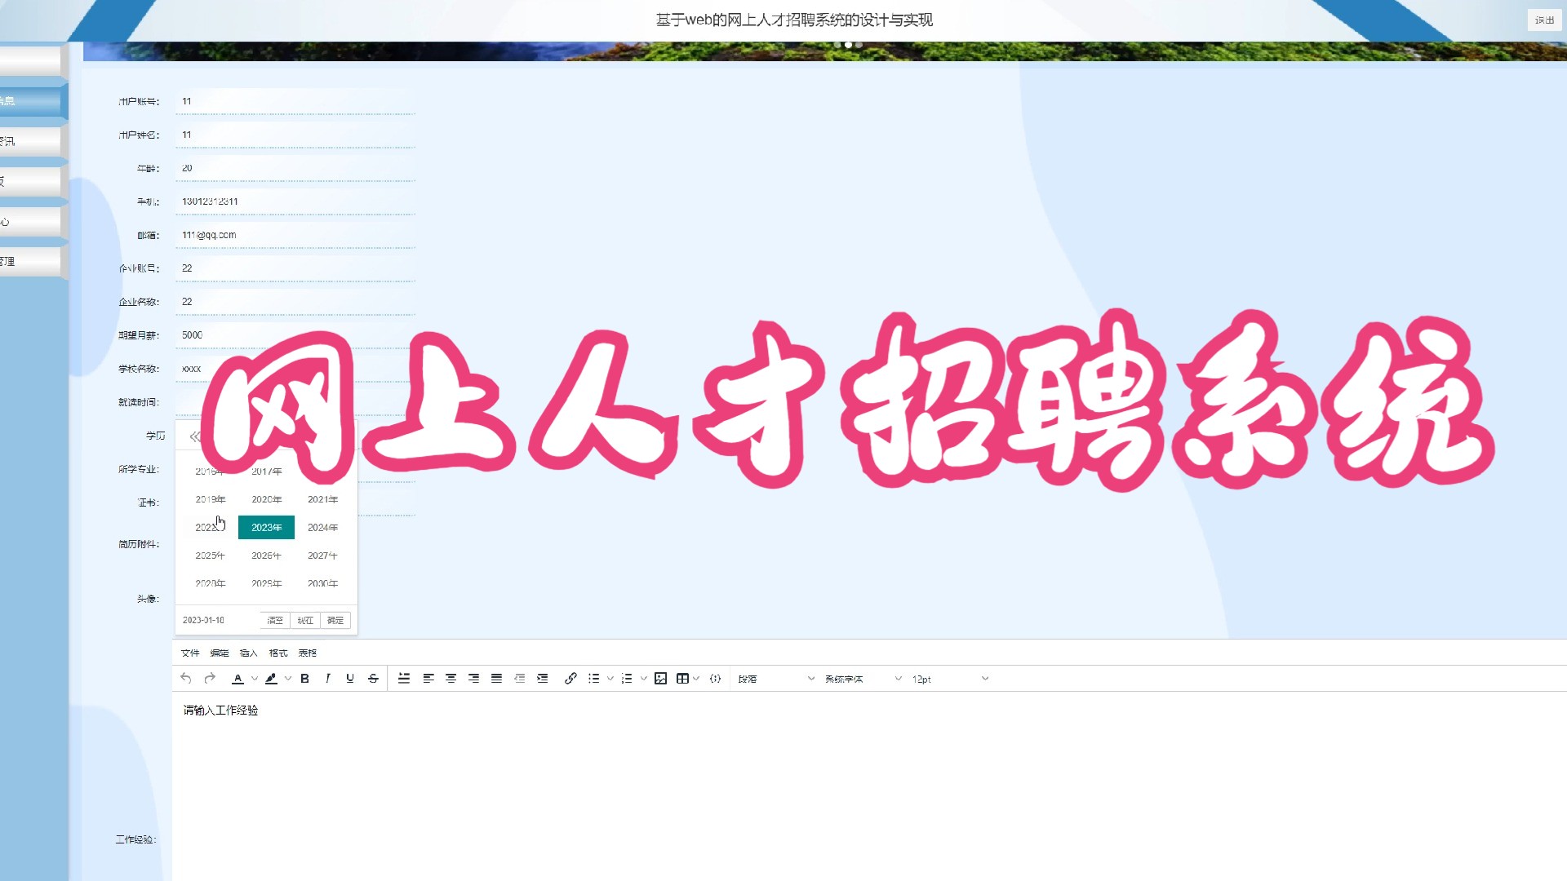Open text color dropdown arrow
The image size is (1567, 881).
coord(255,678)
